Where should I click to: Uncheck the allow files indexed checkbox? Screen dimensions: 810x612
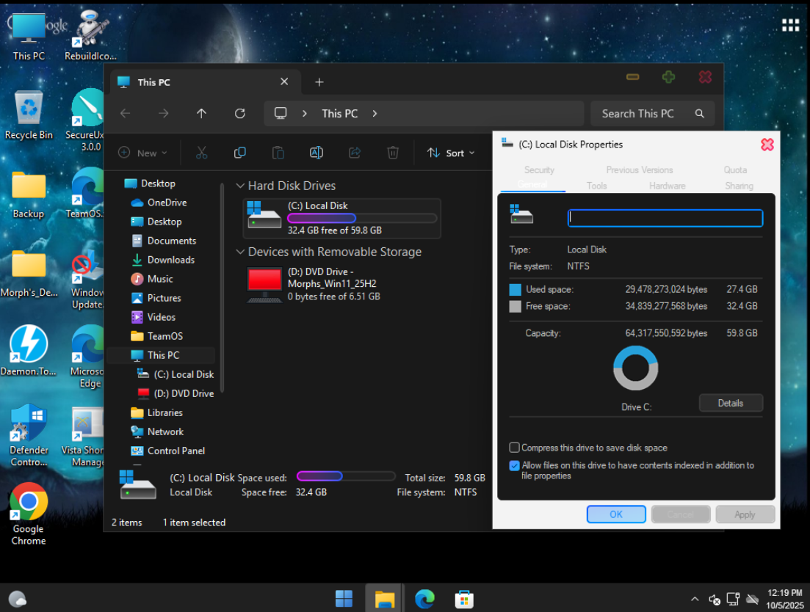[x=515, y=465]
